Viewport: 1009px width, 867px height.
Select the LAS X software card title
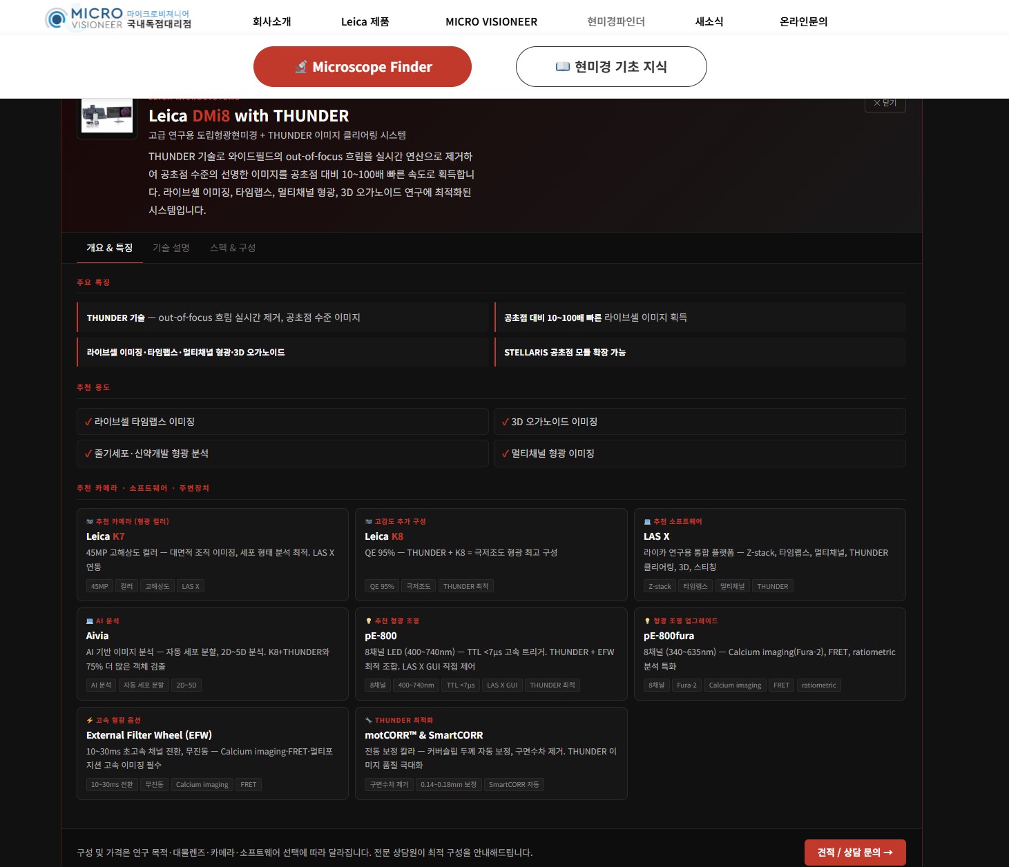coord(657,536)
